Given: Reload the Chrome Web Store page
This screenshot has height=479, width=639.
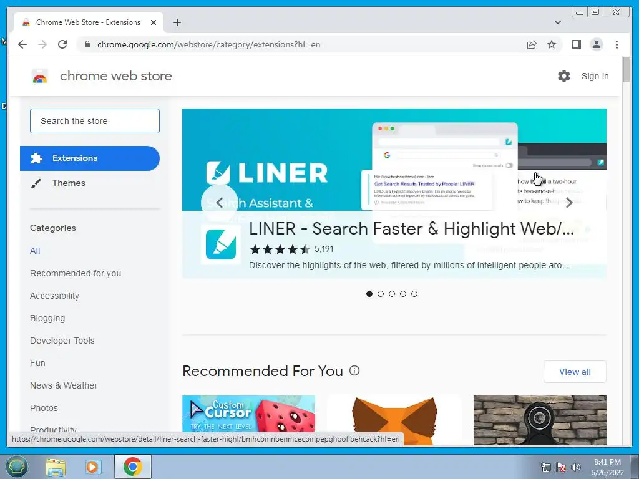Looking at the screenshot, I should pos(62,44).
